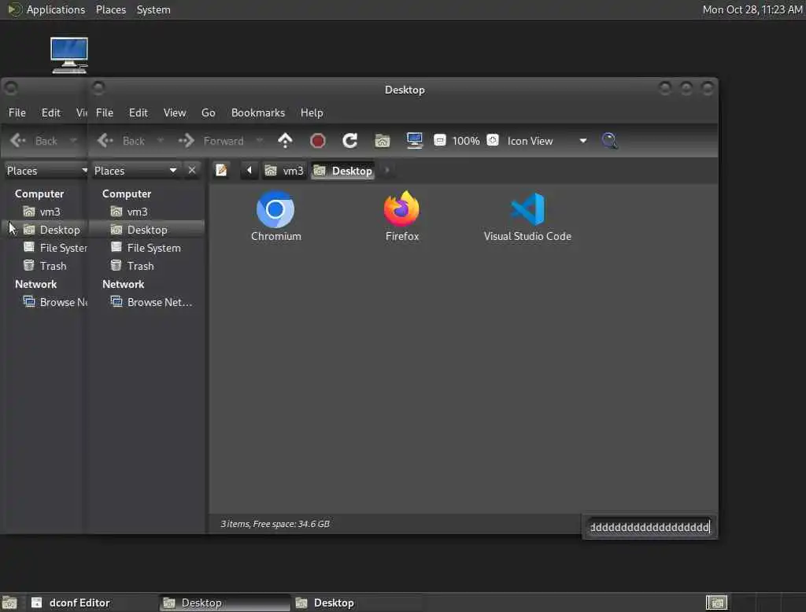This screenshot has height=612, width=806.
Task: Open the Edit menu in front window
Action: pos(139,112)
